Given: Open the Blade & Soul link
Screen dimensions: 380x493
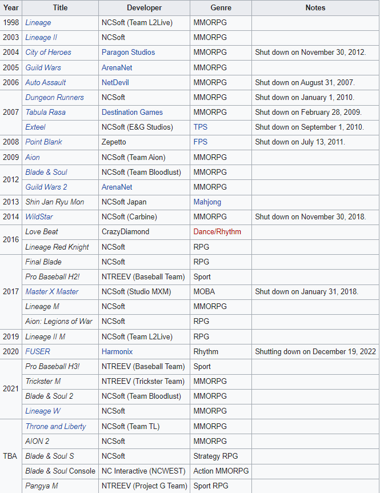Looking at the screenshot, I should tap(46, 173).
